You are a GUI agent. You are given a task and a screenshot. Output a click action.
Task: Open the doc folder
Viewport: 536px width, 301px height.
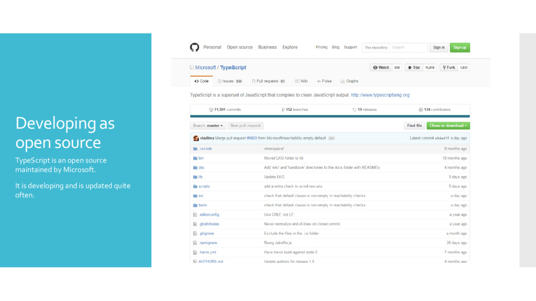tap(202, 168)
